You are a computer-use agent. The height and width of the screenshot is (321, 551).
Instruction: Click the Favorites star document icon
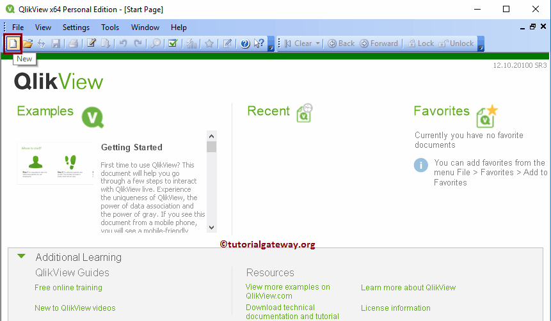487,116
